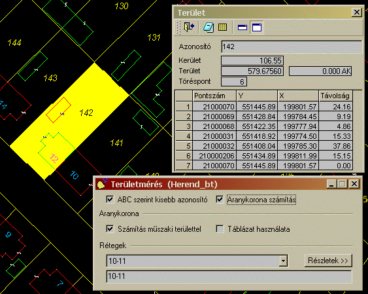The height and width of the screenshot is (294, 368).
Task: Uncheck Számítás műszaki területtel
Action: pyautogui.click(x=110, y=229)
